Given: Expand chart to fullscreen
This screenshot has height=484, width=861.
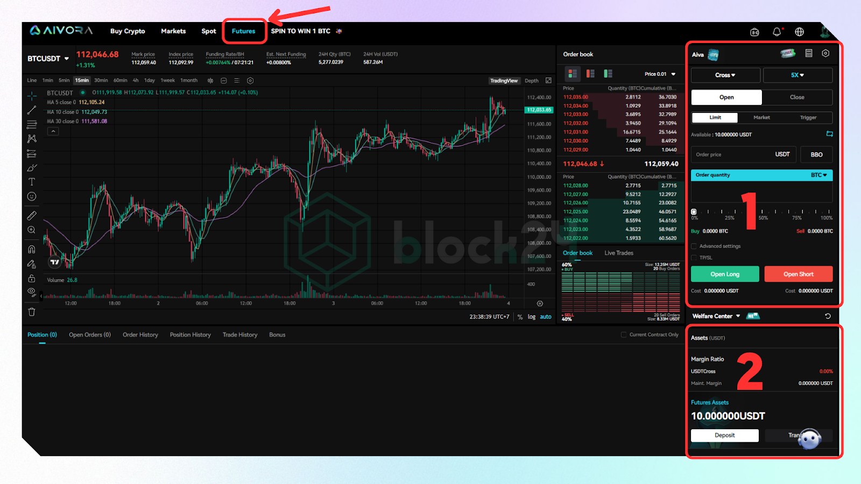Looking at the screenshot, I should 548,81.
